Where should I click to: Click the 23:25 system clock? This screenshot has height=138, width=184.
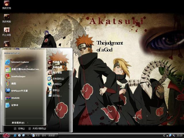179,135
